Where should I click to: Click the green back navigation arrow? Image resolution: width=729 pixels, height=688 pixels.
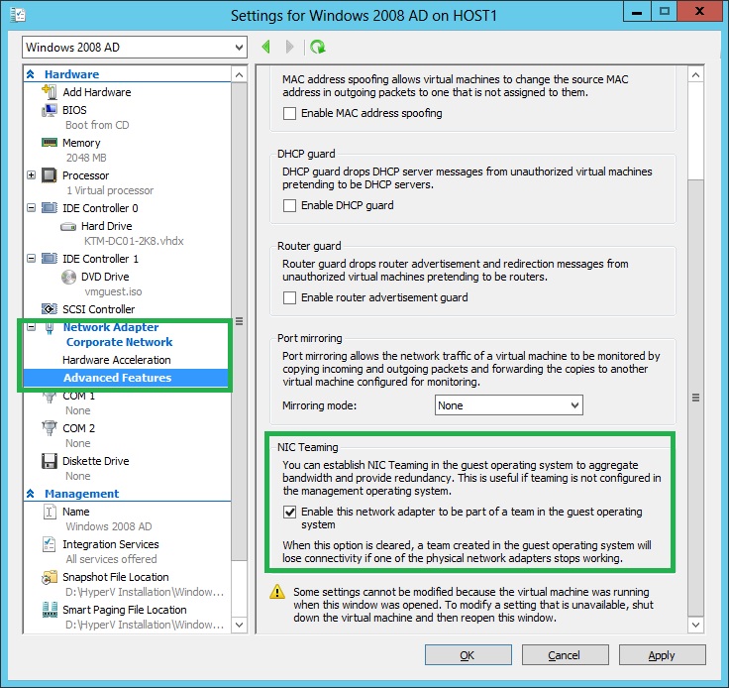pos(266,47)
